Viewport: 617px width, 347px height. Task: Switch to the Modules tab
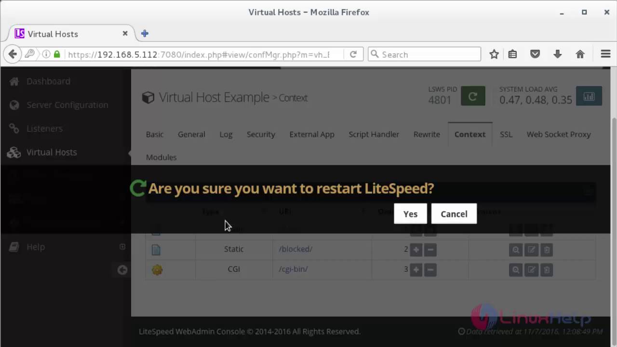(161, 158)
